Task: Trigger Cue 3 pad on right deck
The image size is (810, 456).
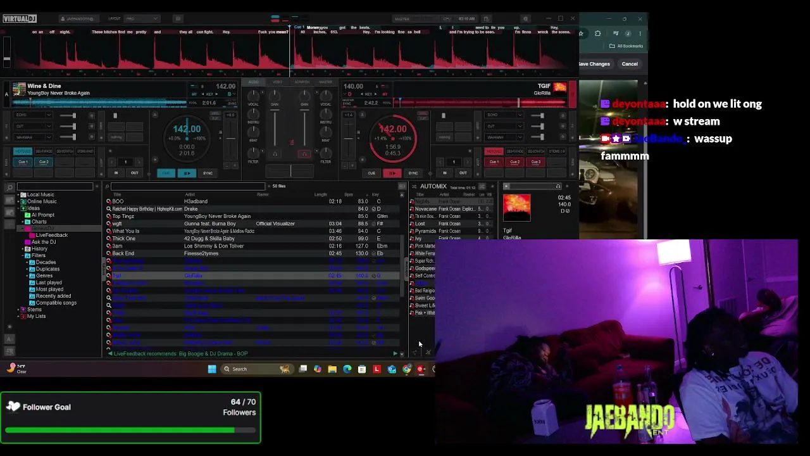Action: 536,161
